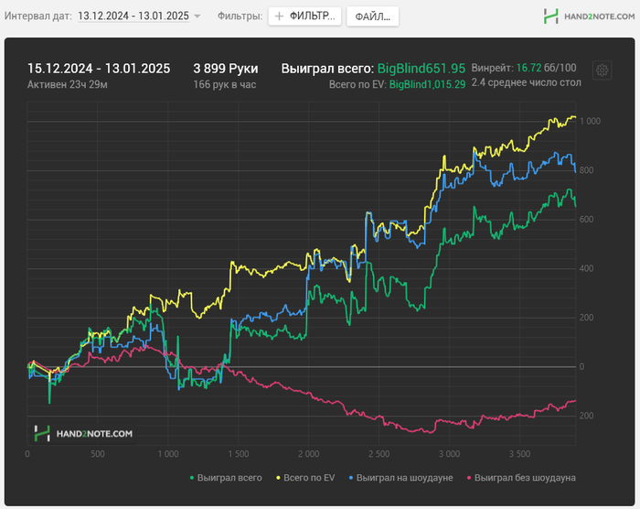This screenshot has height=509, width=640.
Task: Toggle the Выиграл всего legend series
Action: tap(226, 478)
